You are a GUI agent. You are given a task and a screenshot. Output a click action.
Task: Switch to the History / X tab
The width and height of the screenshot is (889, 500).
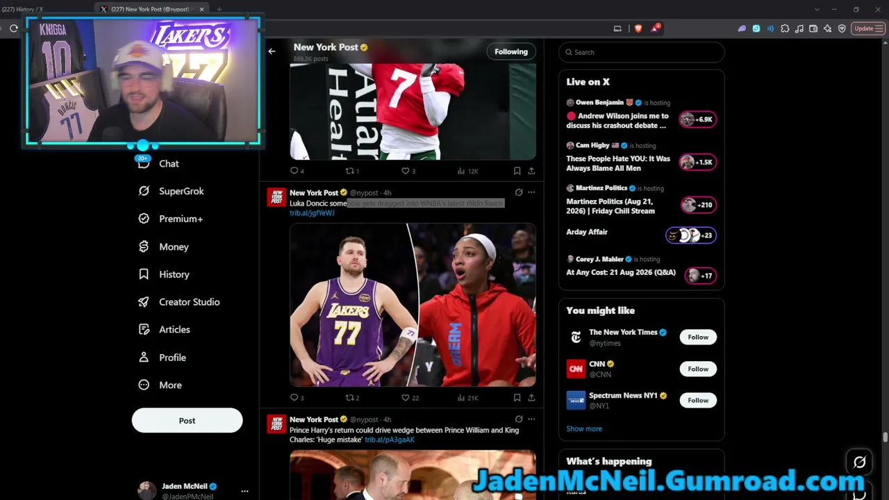click(42, 9)
